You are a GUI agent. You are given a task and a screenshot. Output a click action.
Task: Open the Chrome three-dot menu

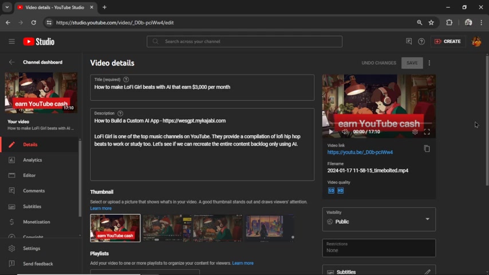[481, 22]
